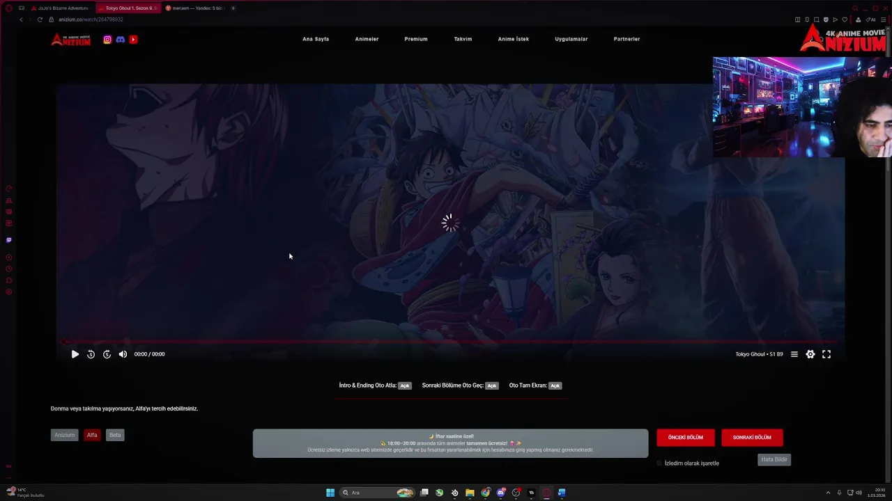Open the browser split screen icon
The image size is (892, 501).
[x=798, y=19]
